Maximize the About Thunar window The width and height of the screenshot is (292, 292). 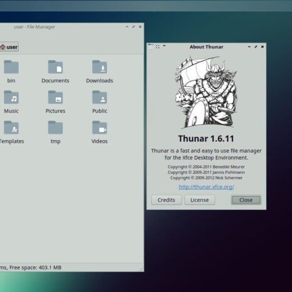click(256, 47)
